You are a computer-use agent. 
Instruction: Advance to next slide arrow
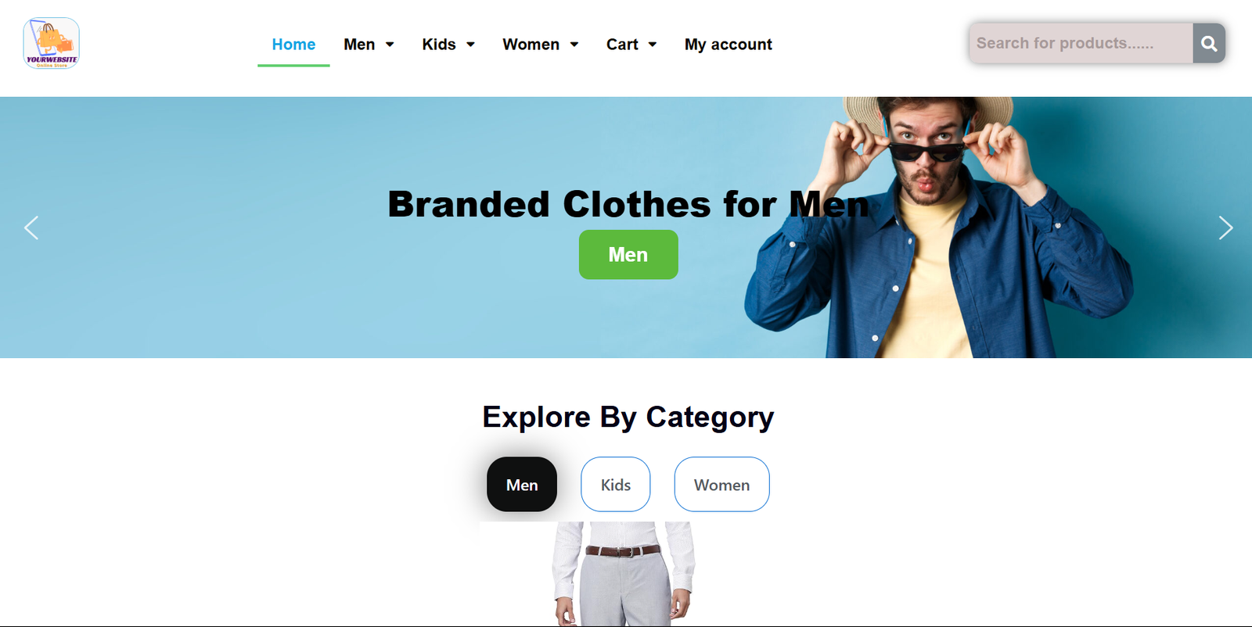(1225, 228)
